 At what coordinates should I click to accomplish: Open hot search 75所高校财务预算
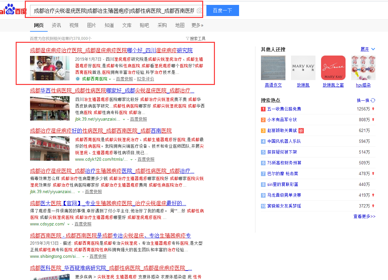coord(284,163)
